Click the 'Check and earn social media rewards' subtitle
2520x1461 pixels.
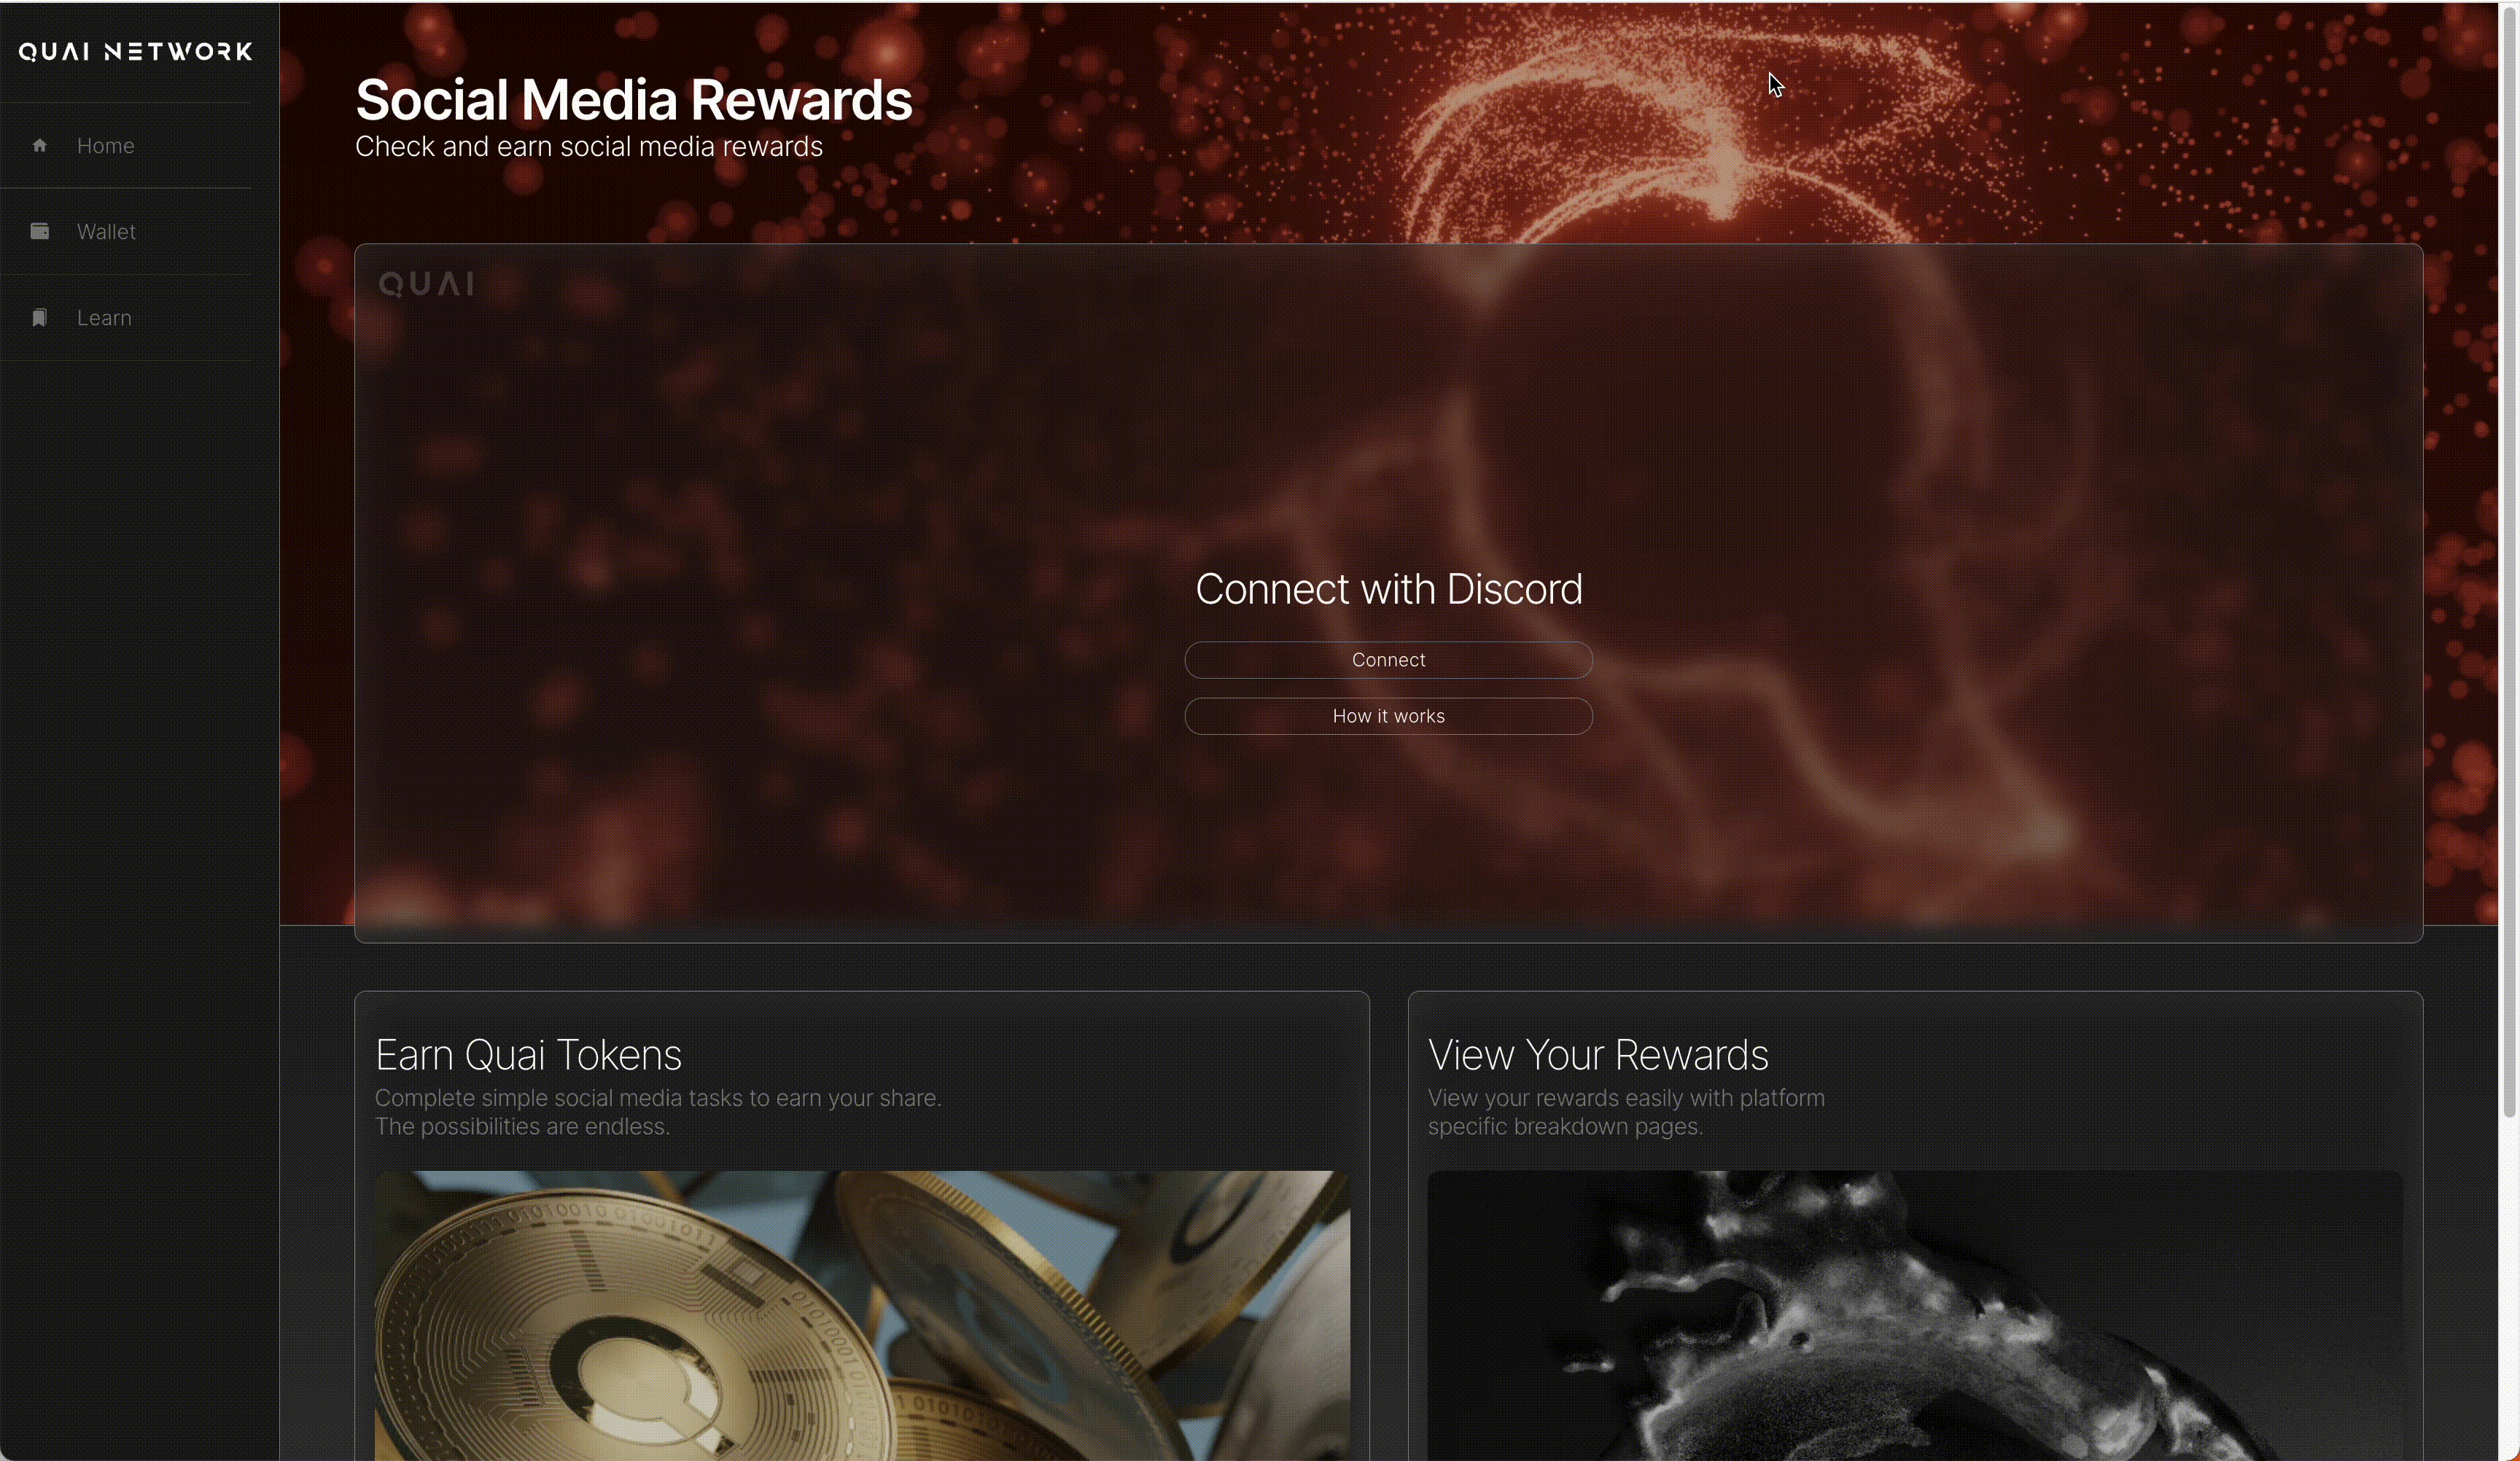coord(589,147)
